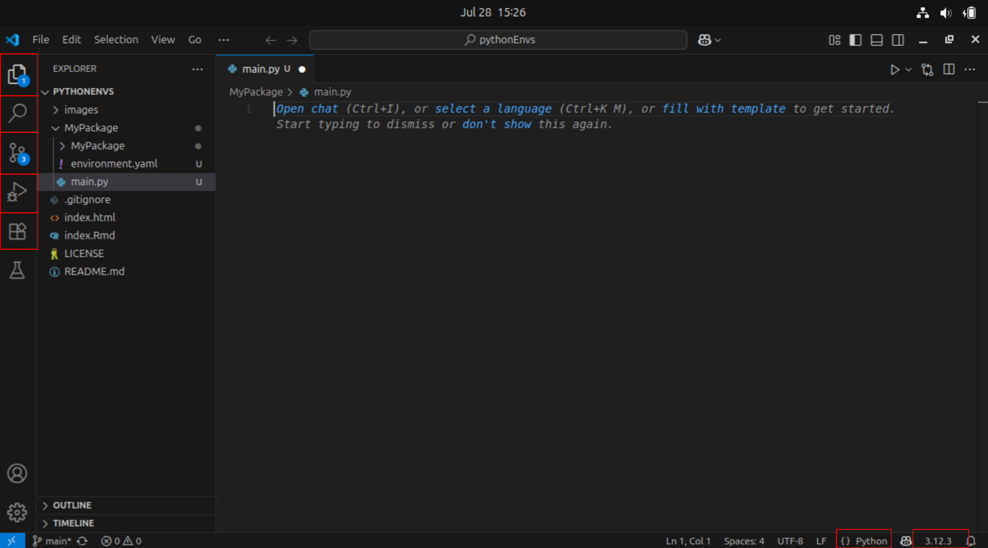Go forward with the right arrow
Image resolution: width=988 pixels, height=548 pixels.
(292, 40)
